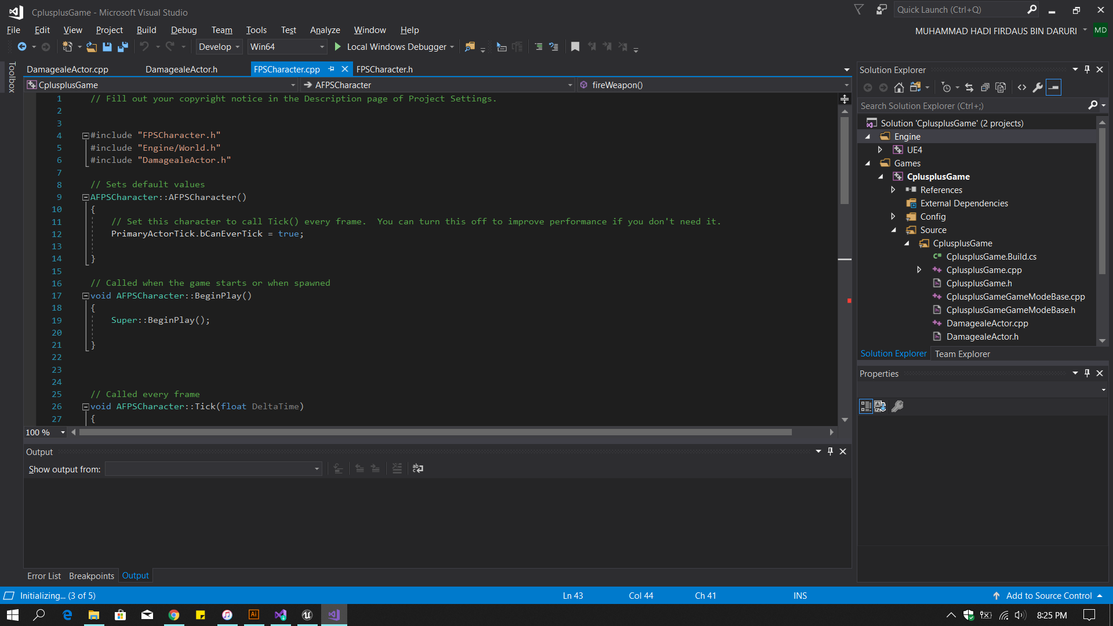Open Show output from dropdown

213,469
